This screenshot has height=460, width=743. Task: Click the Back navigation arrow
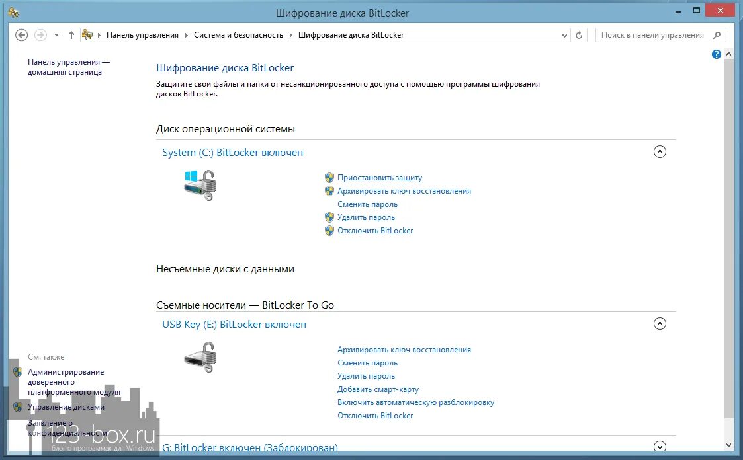pyautogui.click(x=21, y=35)
